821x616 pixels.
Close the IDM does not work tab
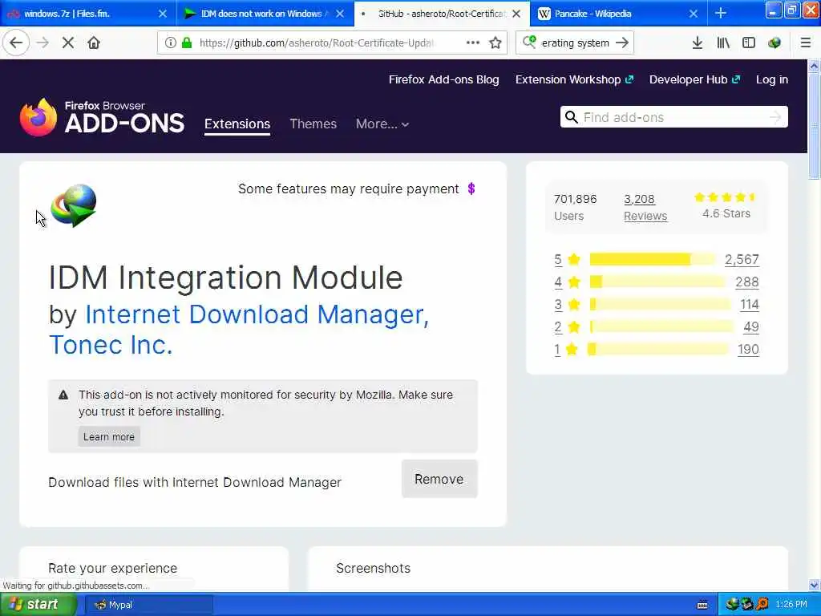click(x=340, y=14)
